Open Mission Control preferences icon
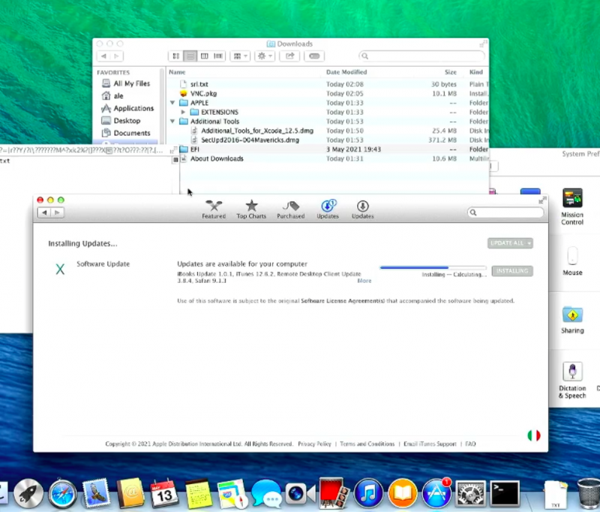 click(x=572, y=206)
